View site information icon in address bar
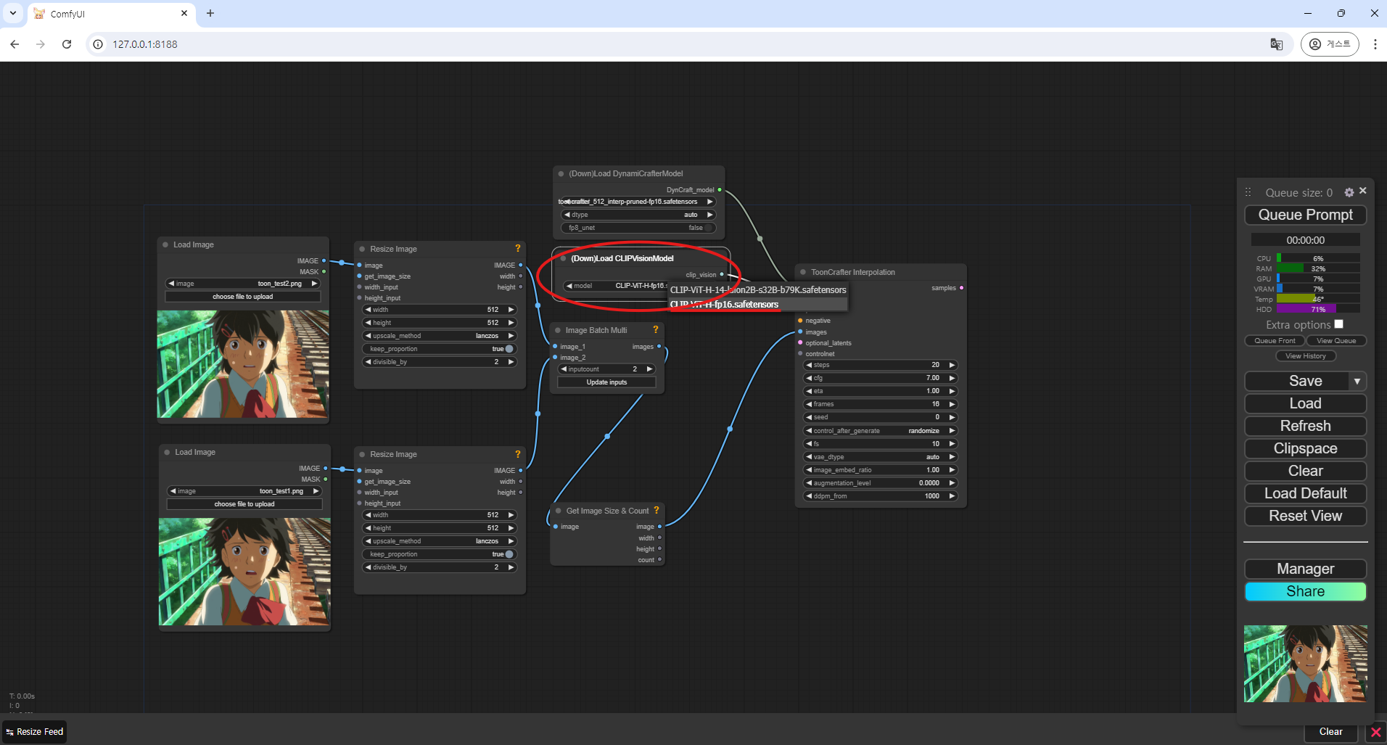Image resolution: width=1387 pixels, height=745 pixels. point(98,44)
